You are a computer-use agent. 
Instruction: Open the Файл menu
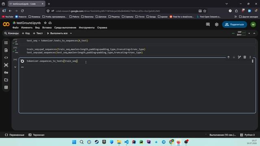click(x=15, y=28)
